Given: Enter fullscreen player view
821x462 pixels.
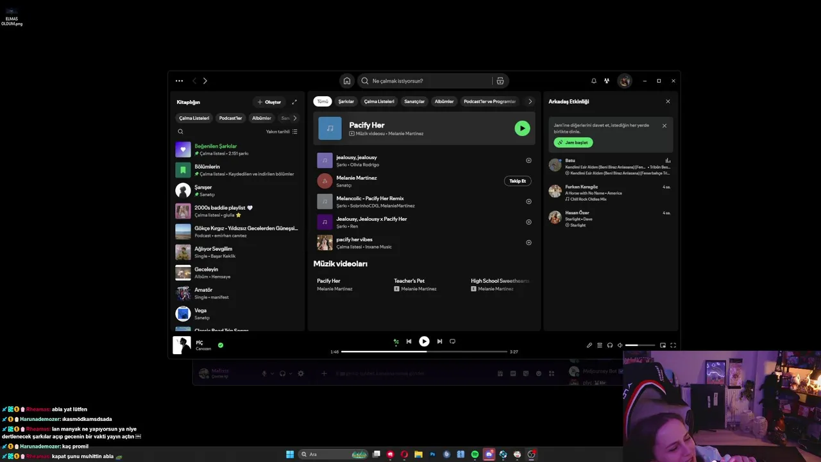Looking at the screenshot, I should (673, 345).
